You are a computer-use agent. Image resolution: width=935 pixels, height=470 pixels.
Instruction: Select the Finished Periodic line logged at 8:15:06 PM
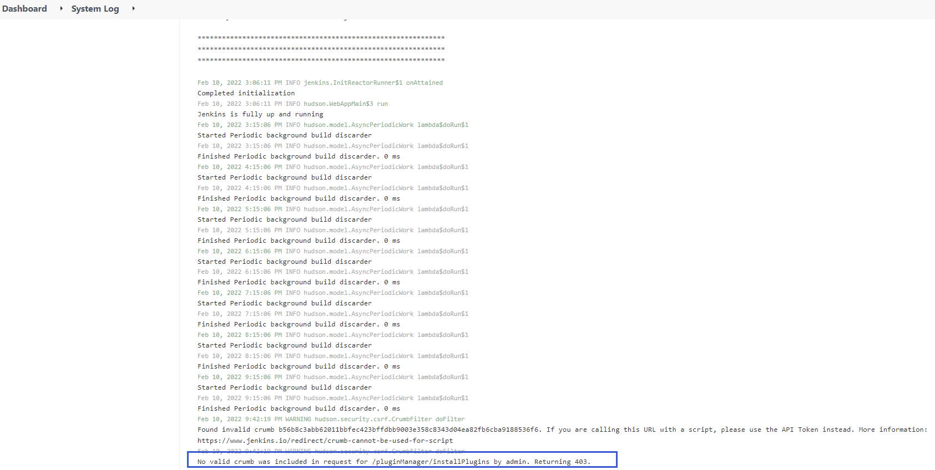click(x=299, y=366)
